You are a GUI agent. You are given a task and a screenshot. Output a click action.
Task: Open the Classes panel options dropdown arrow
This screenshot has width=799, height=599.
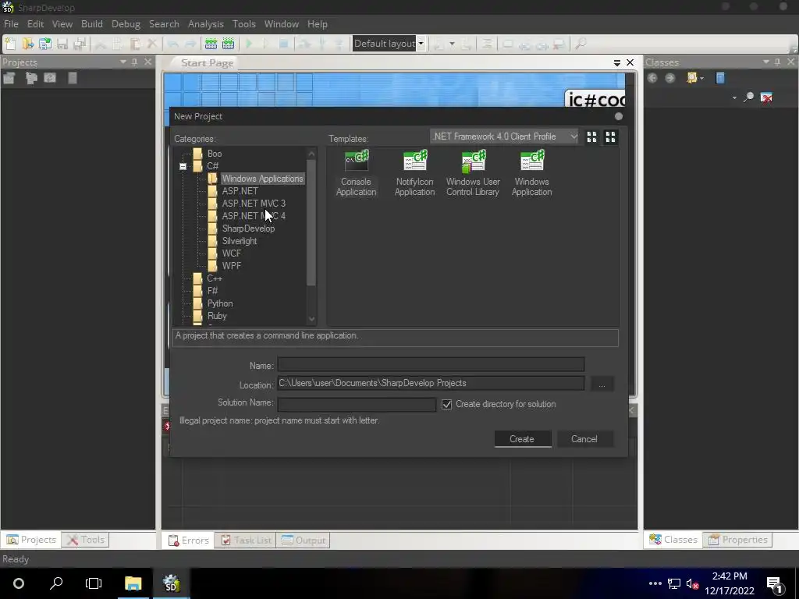coord(766,62)
